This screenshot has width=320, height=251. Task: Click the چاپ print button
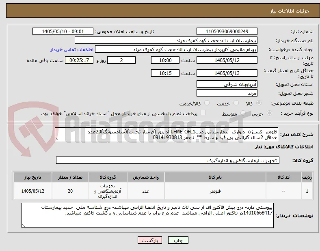pyautogui.click(x=178, y=240)
